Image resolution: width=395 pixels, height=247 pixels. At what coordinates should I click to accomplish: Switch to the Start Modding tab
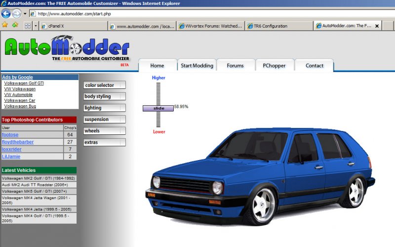[197, 66]
